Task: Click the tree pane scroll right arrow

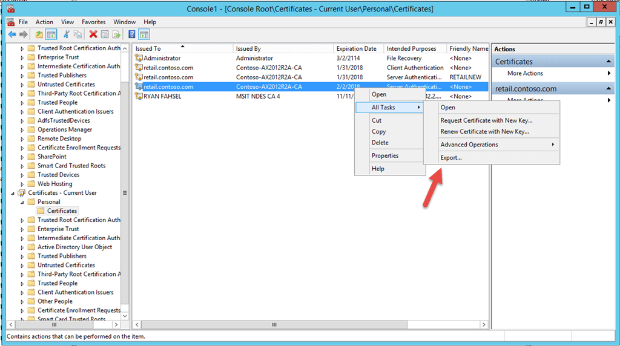Action: (x=116, y=325)
